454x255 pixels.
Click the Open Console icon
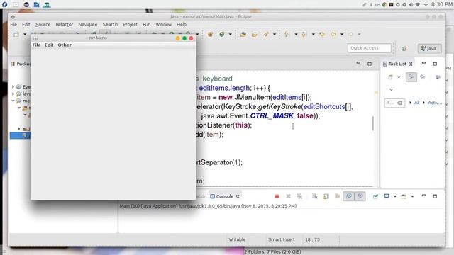point(404,196)
